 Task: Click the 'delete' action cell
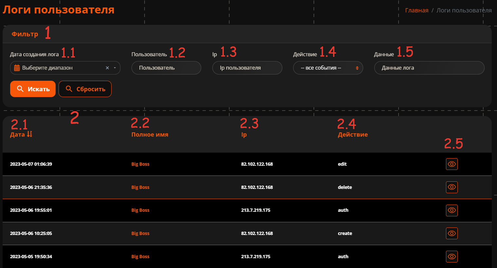tap(345, 187)
